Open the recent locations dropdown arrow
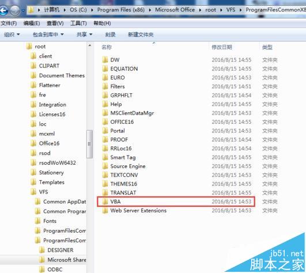This screenshot has height=273, width=306. (23, 10)
